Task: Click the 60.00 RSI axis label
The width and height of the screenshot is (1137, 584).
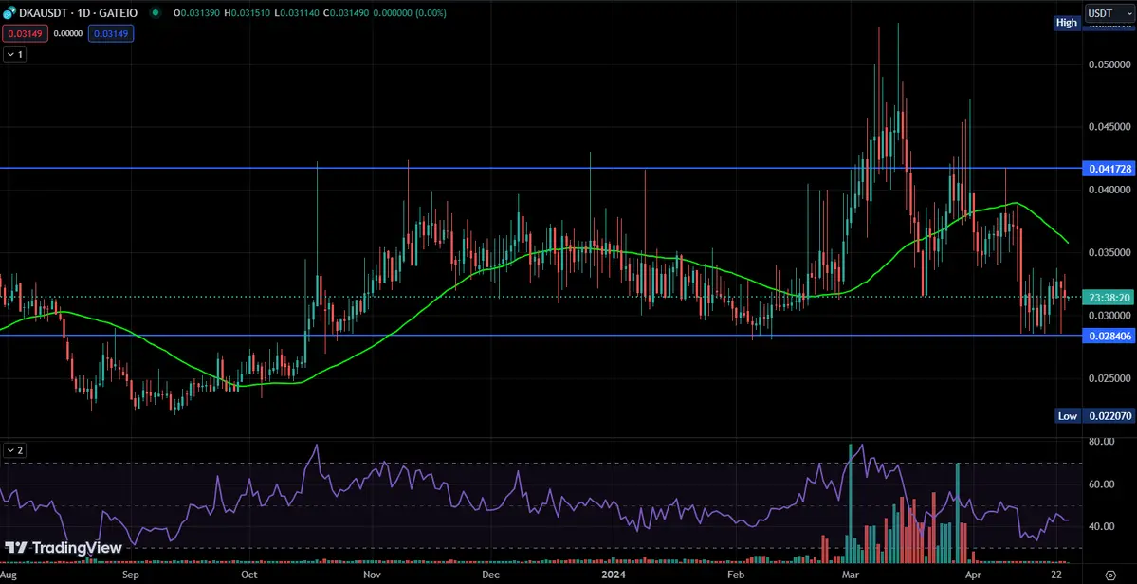Action: (x=1102, y=484)
